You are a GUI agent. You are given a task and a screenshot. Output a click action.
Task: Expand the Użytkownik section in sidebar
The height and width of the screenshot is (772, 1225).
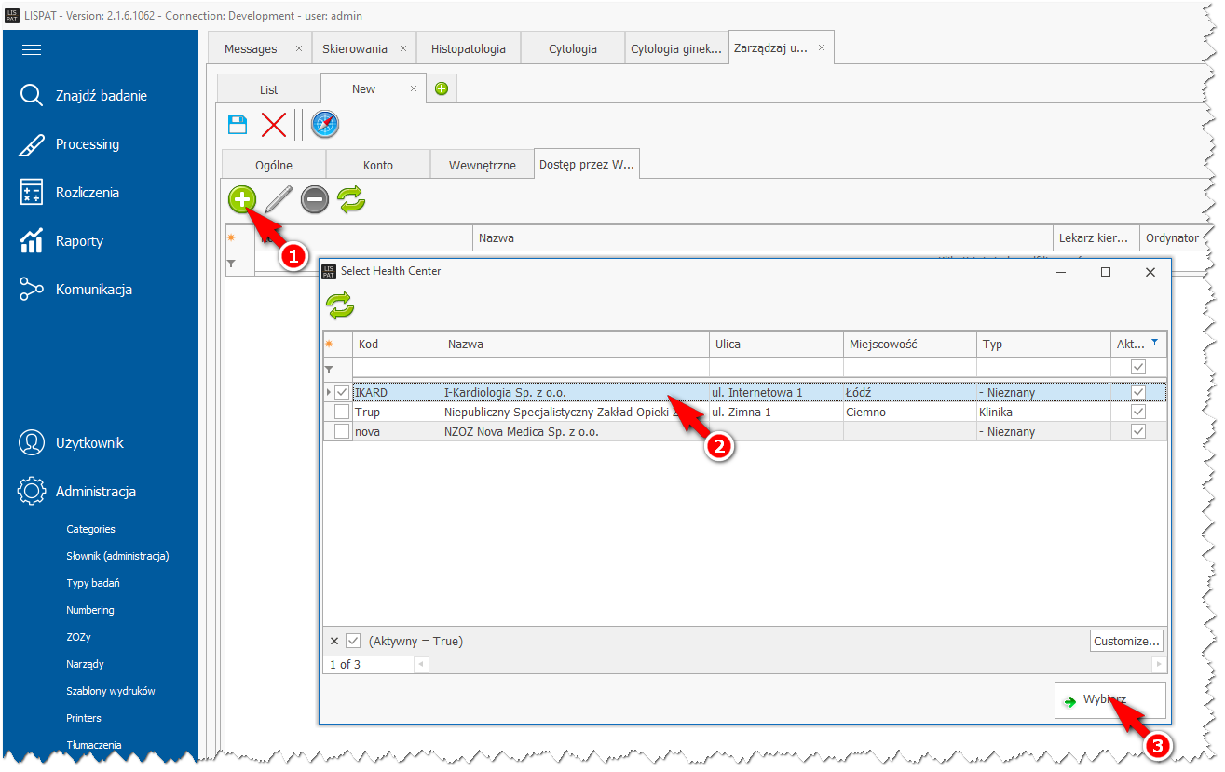89,442
